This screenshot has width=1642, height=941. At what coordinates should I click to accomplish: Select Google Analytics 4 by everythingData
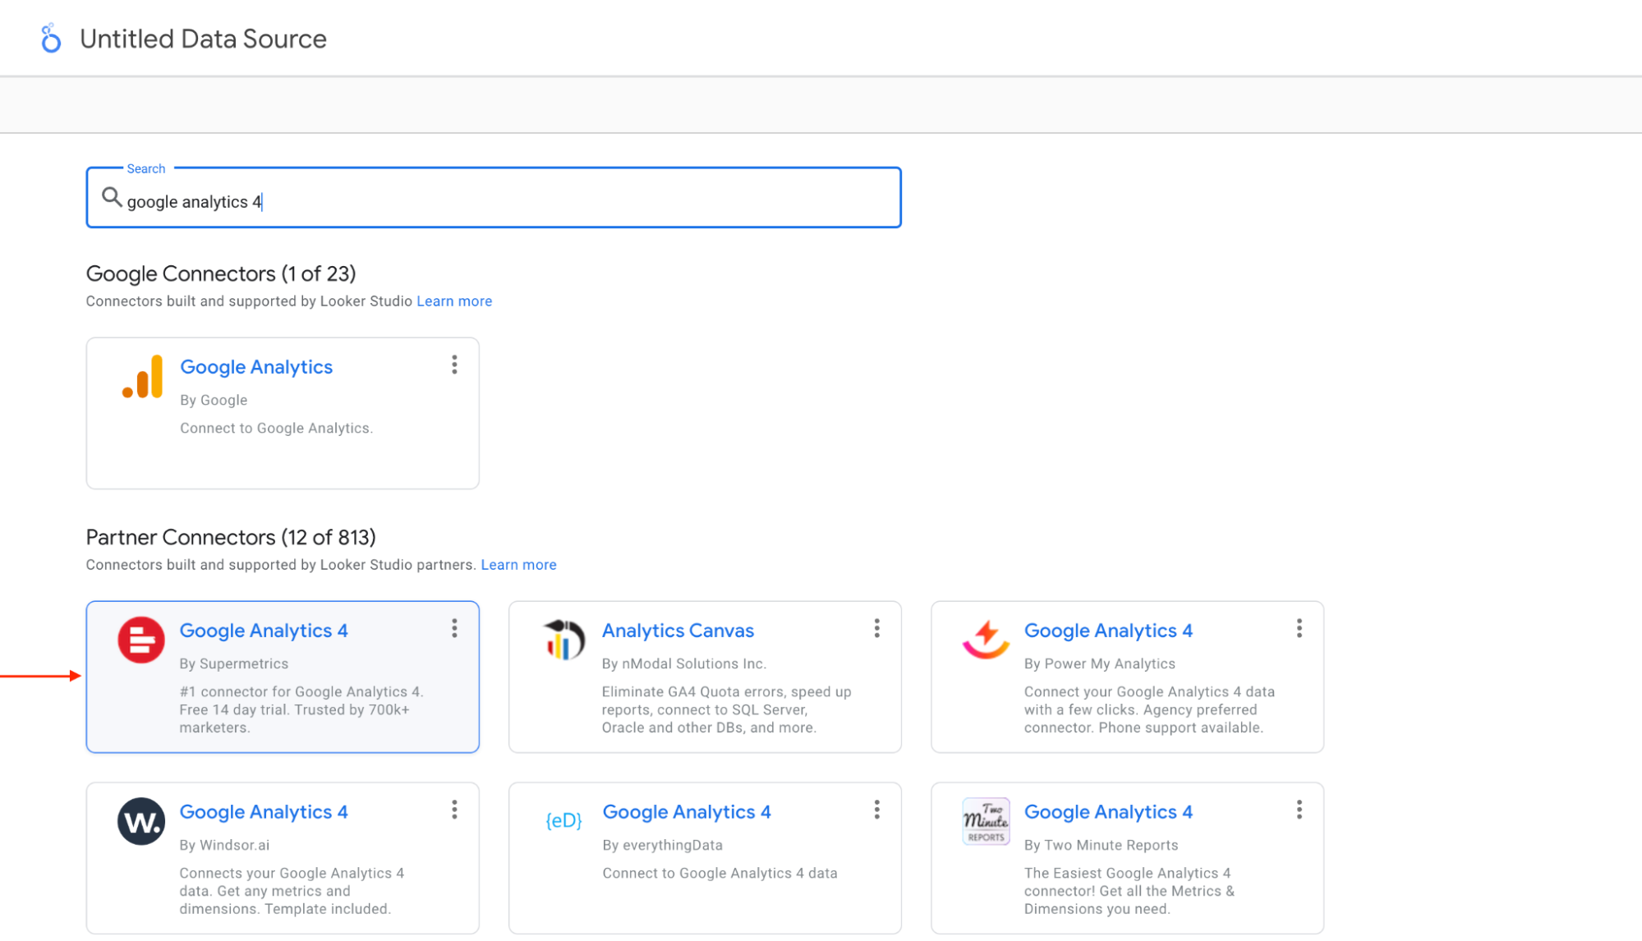[686, 812]
